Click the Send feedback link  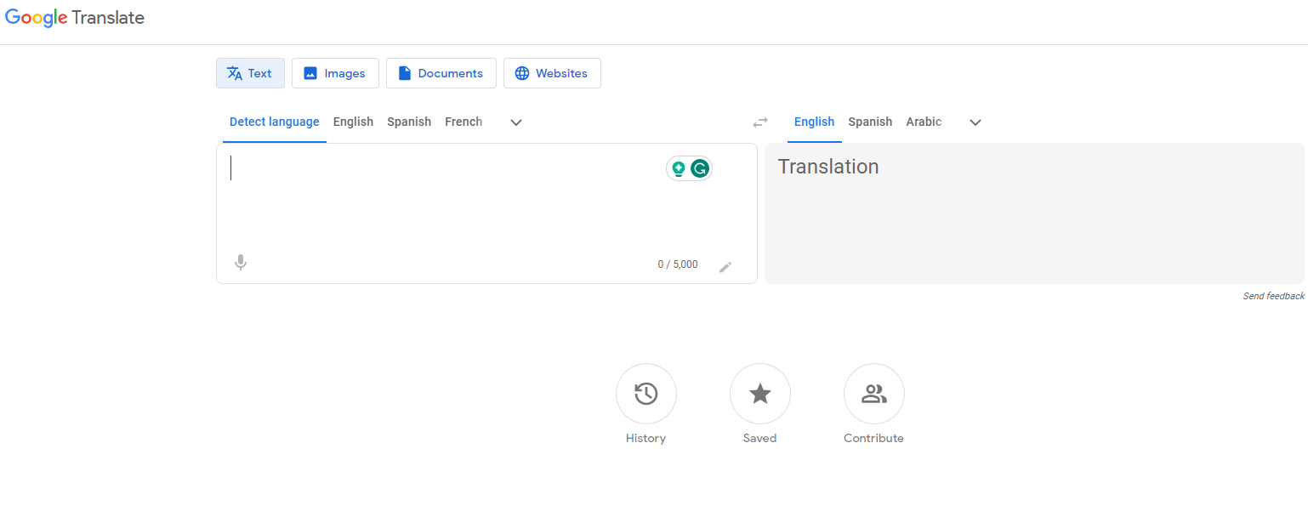pyautogui.click(x=1272, y=295)
